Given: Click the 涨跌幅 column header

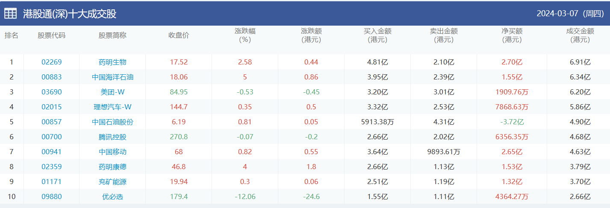Looking at the screenshot, I should coord(245,35).
